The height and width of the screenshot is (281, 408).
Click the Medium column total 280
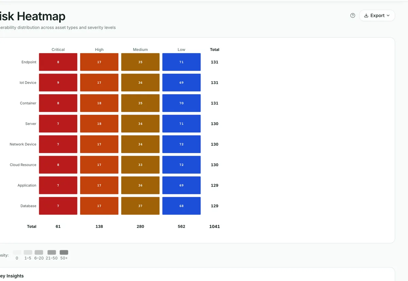tap(140, 227)
